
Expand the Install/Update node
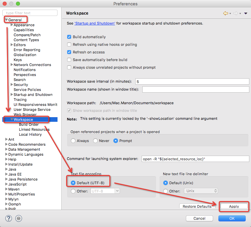point(6,164)
